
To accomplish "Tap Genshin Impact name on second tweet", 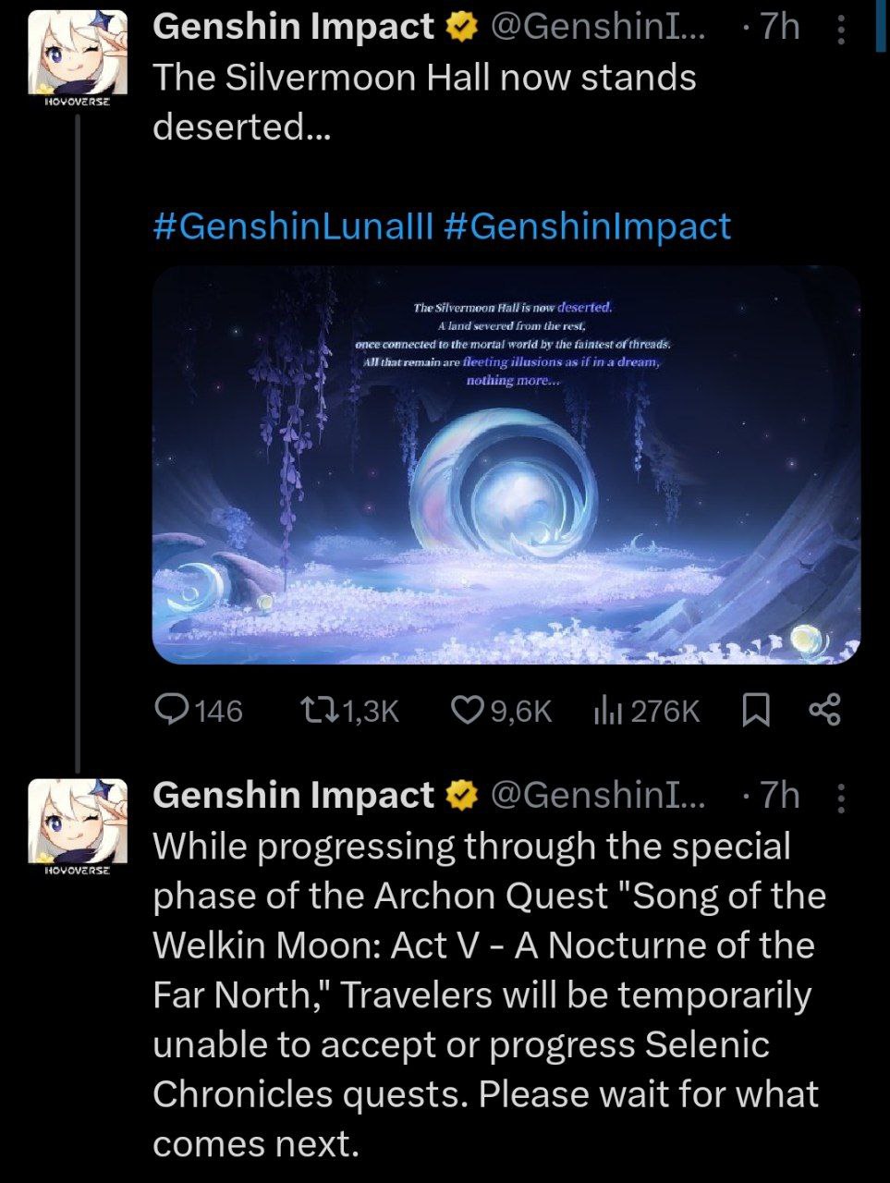I will 293,795.
